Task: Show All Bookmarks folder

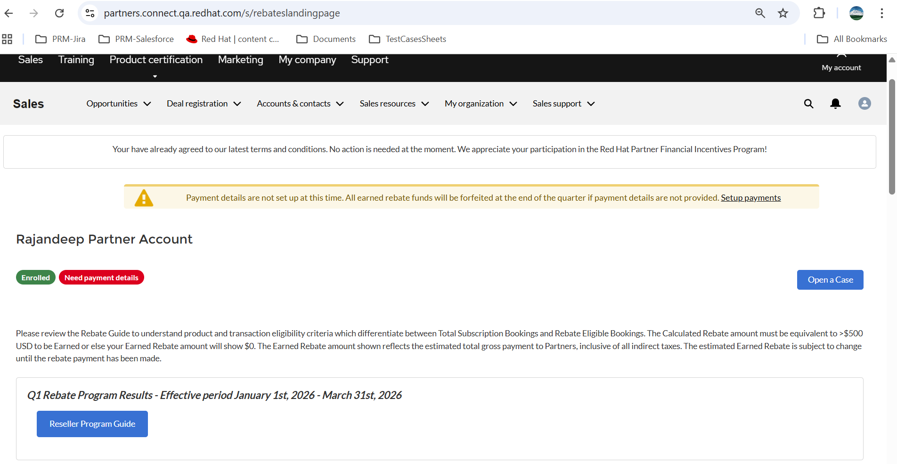Action: coord(852,39)
